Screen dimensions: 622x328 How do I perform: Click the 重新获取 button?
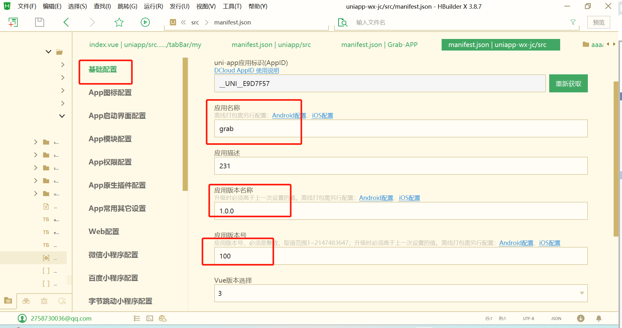pos(568,84)
